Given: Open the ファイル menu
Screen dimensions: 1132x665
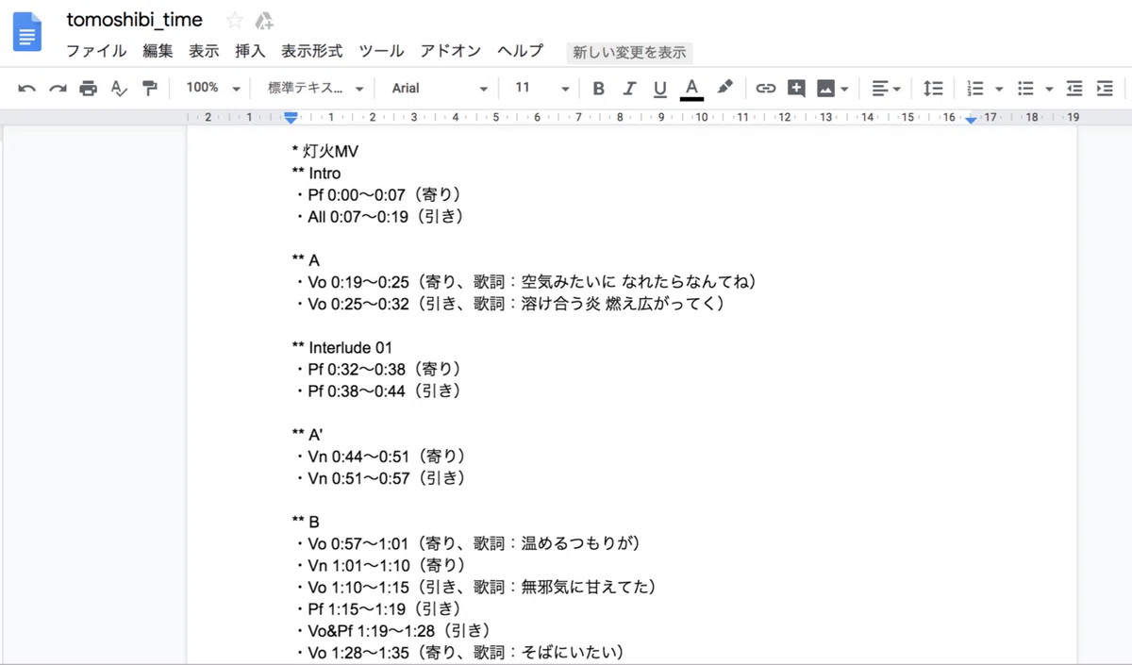Looking at the screenshot, I should [x=96, y=51].
